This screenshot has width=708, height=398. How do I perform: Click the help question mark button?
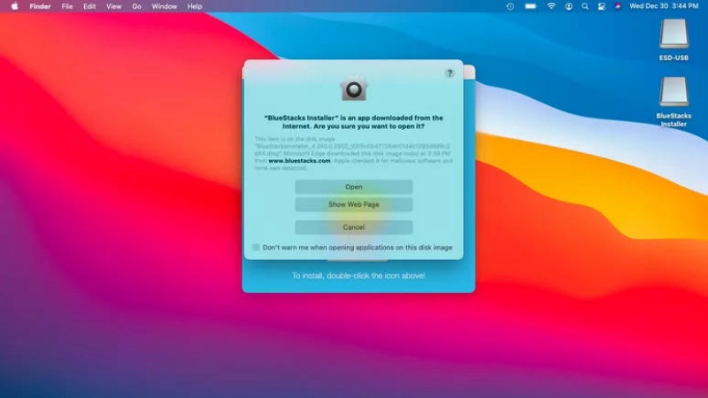click(x=450, y=73)
